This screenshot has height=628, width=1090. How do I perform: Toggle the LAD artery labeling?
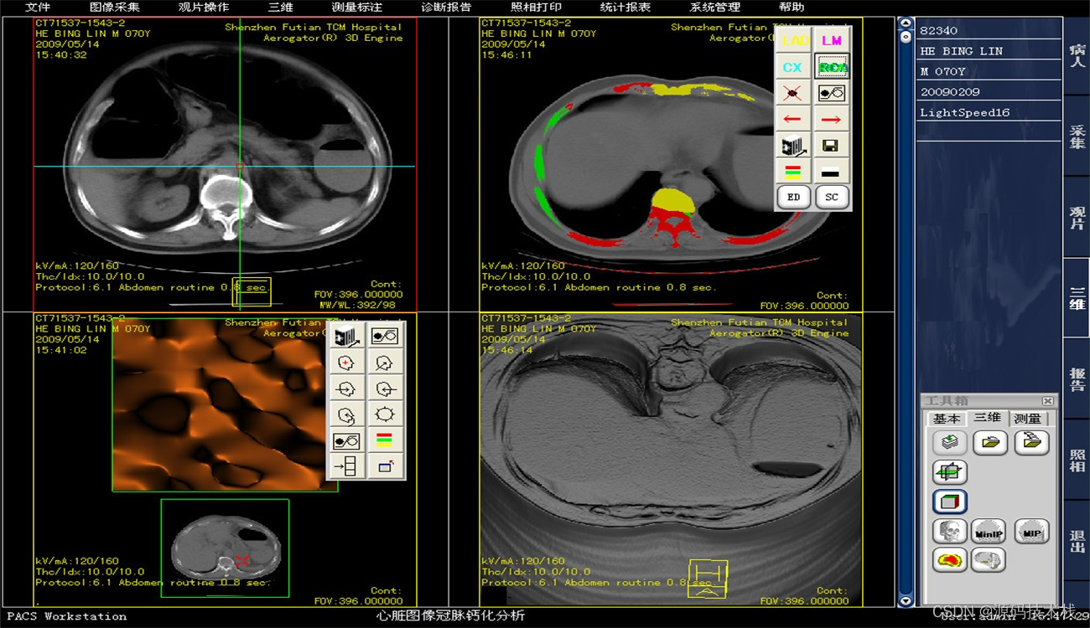point(793,39)
